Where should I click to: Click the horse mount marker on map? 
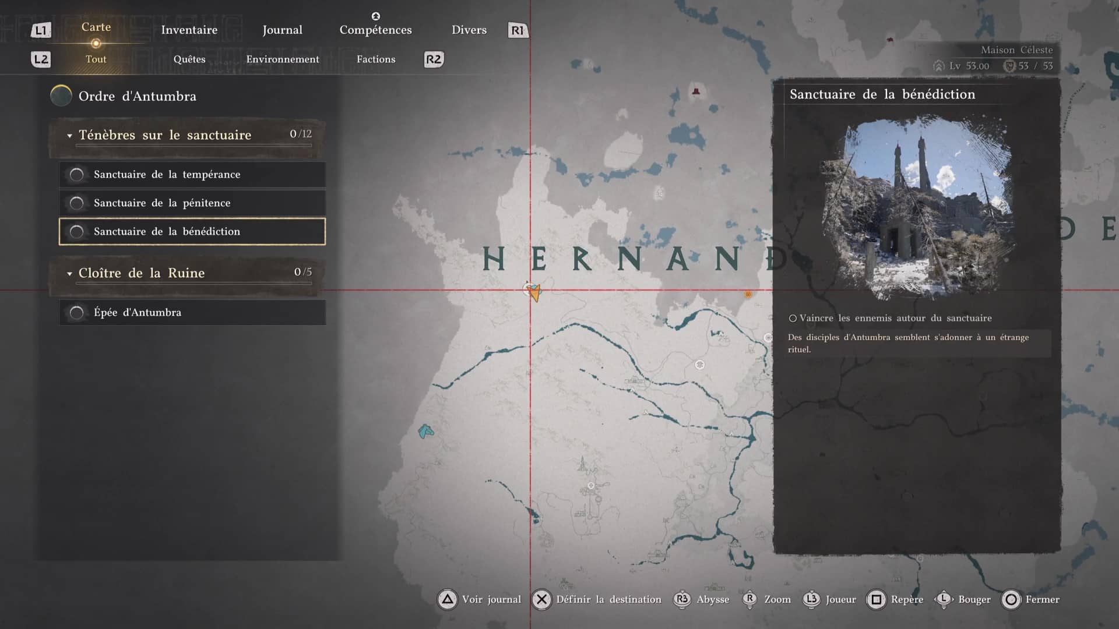coord(425,432)
